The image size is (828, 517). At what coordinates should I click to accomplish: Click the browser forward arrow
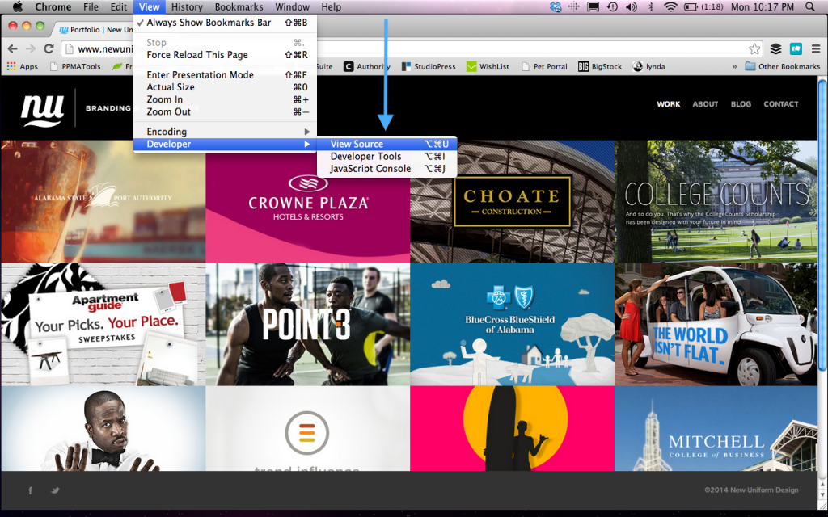point(31,48)
